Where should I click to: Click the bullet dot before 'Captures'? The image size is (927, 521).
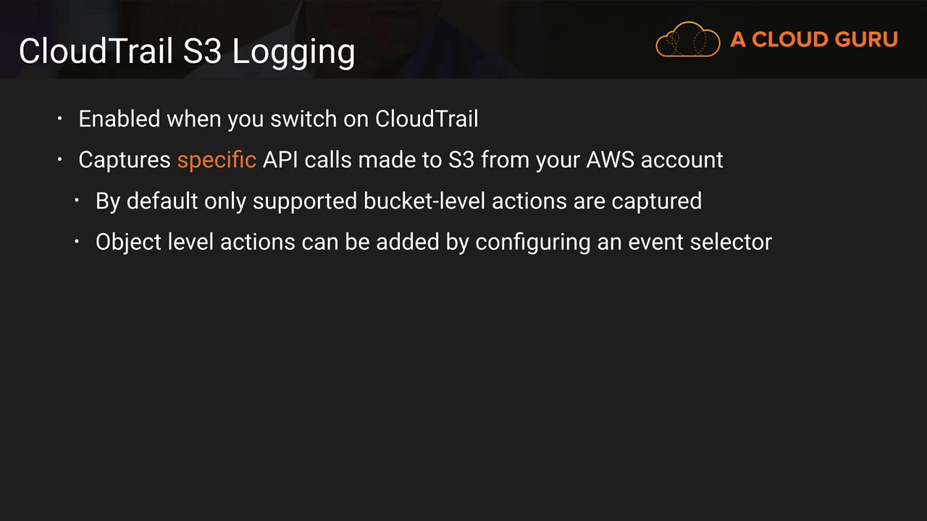pyautogui.click(x=60, y=159)
